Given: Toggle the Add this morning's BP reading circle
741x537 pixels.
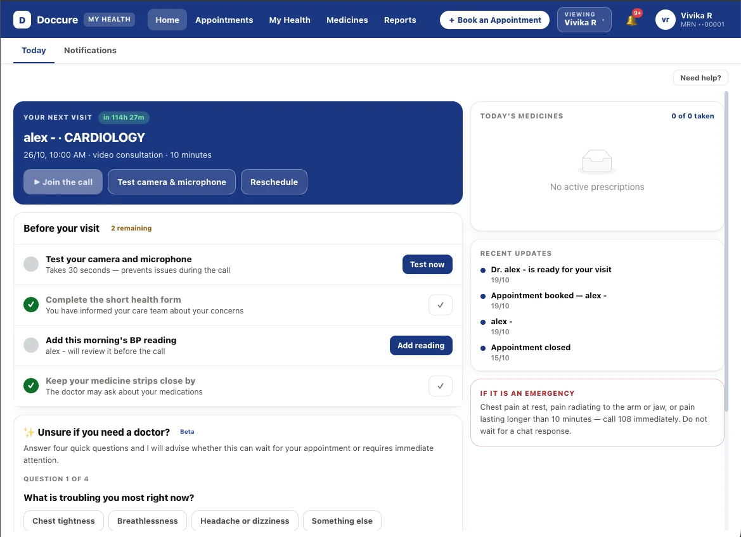Looking at the screenshot, I should click(31, 345).
